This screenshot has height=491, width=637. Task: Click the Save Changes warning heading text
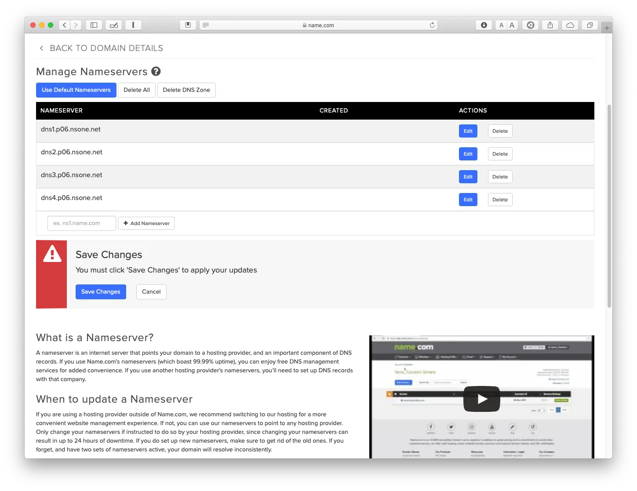pos(109,255)
